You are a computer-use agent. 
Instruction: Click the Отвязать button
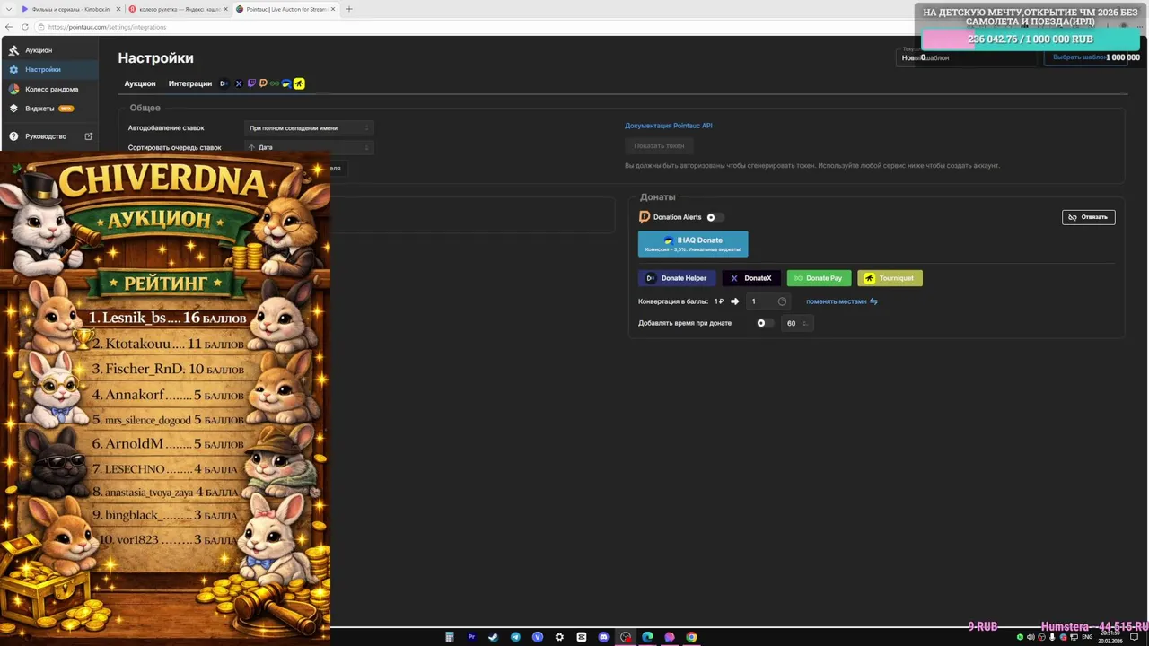(x=1088, y=217)
